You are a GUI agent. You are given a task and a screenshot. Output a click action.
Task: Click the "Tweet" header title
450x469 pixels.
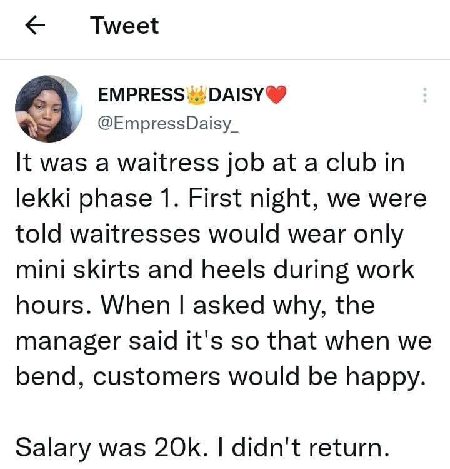(x=124, y=26)
